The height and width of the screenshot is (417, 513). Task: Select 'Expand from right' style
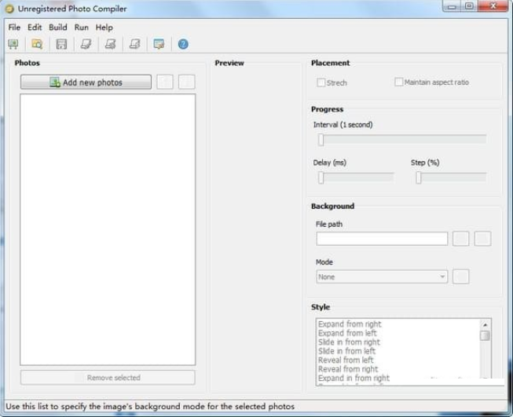click(x=350, y=324)
